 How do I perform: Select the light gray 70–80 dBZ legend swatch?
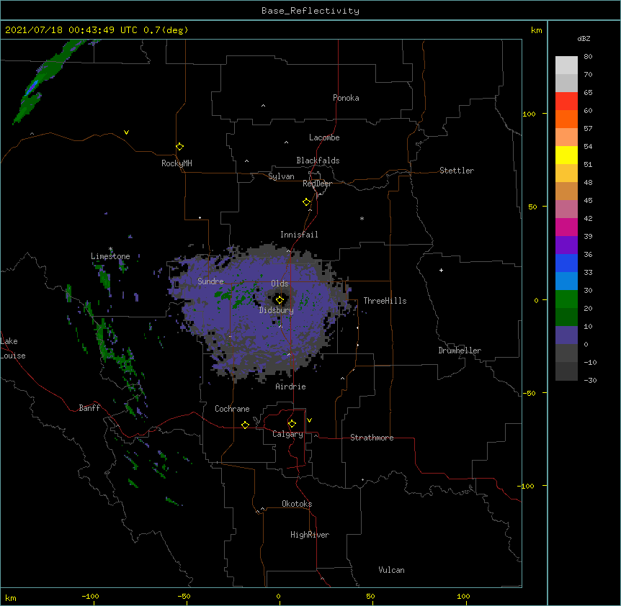coord(566,65)
